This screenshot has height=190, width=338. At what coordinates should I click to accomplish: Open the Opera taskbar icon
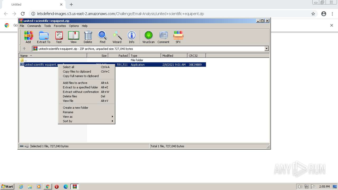click(x=57, y=187)
